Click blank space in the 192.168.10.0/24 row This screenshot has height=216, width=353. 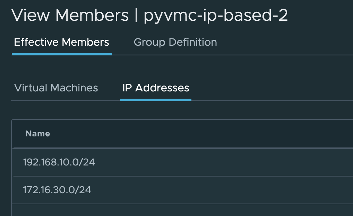click(225, 162)
